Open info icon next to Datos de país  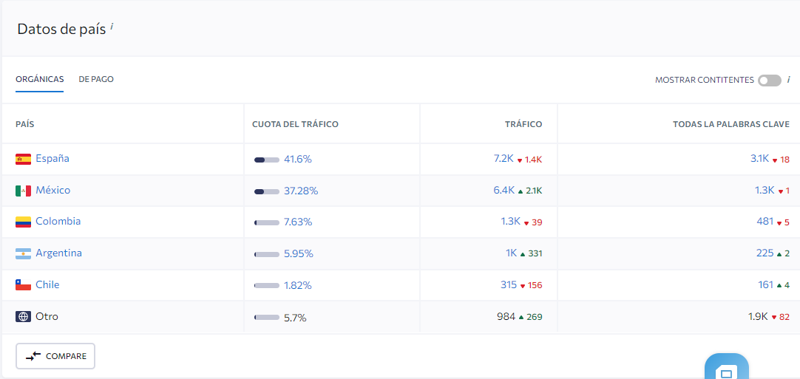[x=112, y=26]
